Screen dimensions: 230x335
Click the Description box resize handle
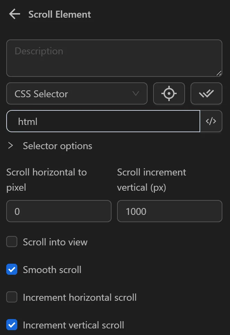pos(219,73)
